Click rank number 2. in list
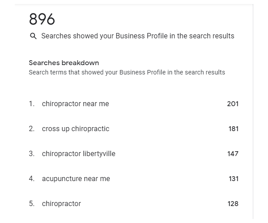The width and height of the screenshot is (268, 223). click(32, 129)
